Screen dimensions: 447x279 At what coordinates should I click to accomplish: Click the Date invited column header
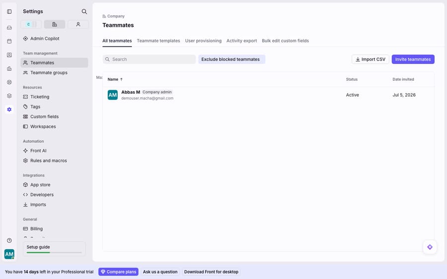click(x=403, y=79)
